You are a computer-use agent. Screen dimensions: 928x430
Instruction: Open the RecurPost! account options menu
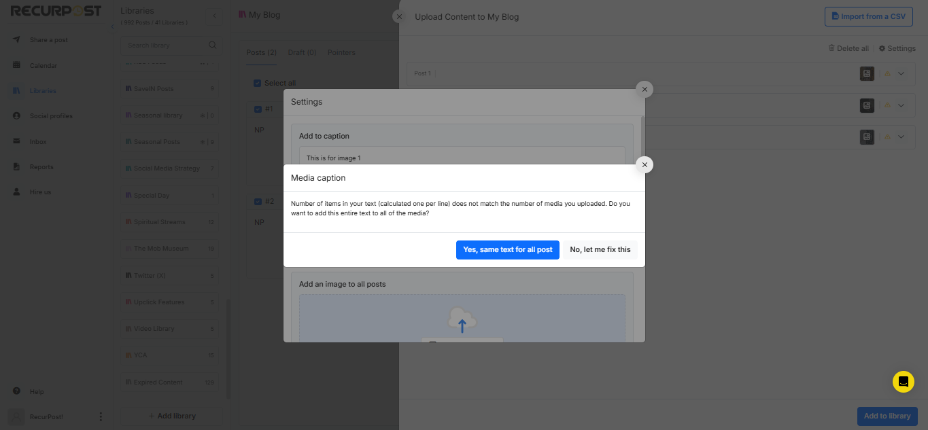coord(101,416)
